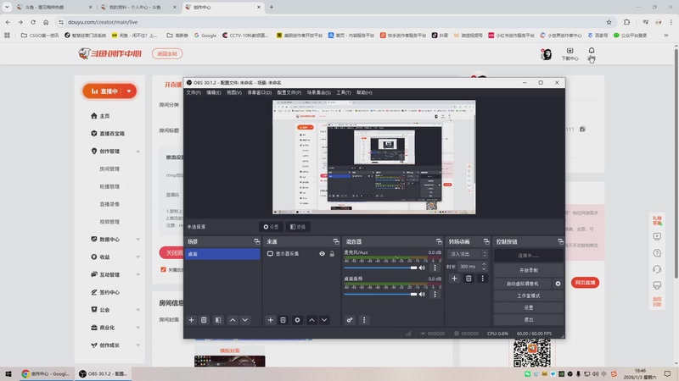Switch to OBS 30.1.2 in the taskbar
Viewport: 679px width, 381px height.
click(103, 373)
